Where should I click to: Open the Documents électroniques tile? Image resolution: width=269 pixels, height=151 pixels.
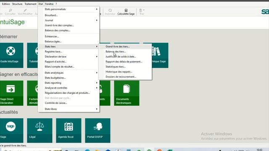[127, 93]
